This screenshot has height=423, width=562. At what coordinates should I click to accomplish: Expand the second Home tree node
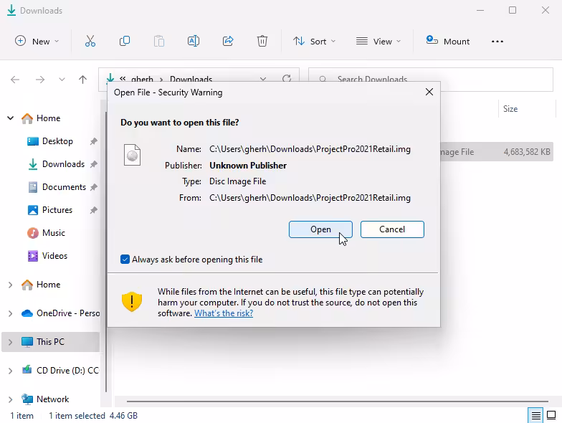(10, 285)
